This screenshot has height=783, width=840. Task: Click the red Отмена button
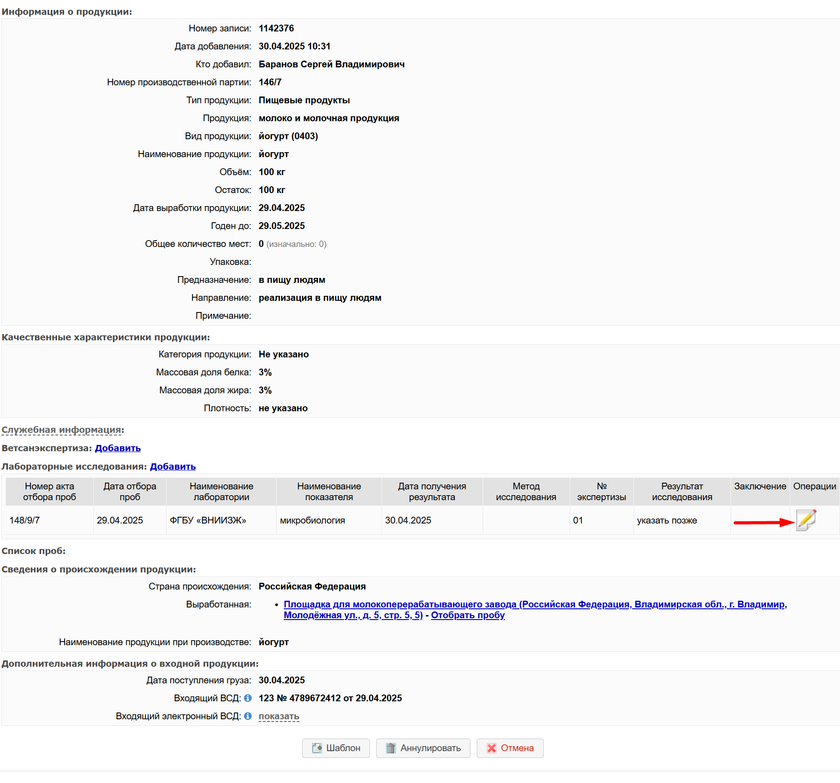click(x=510, y=748)
